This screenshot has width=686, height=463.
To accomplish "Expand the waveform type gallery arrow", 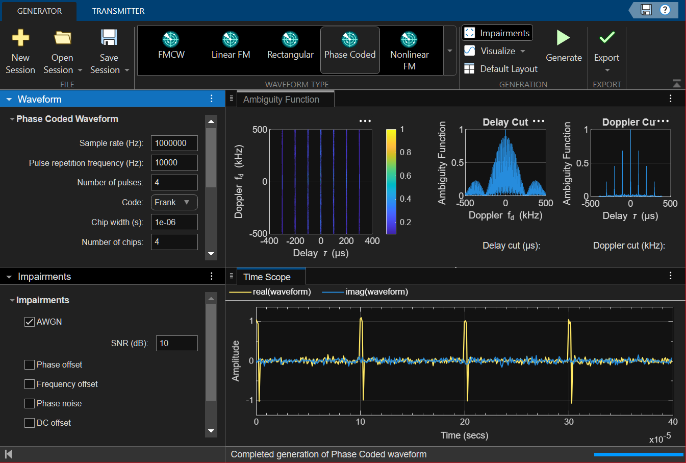I will tap(450, 51).
